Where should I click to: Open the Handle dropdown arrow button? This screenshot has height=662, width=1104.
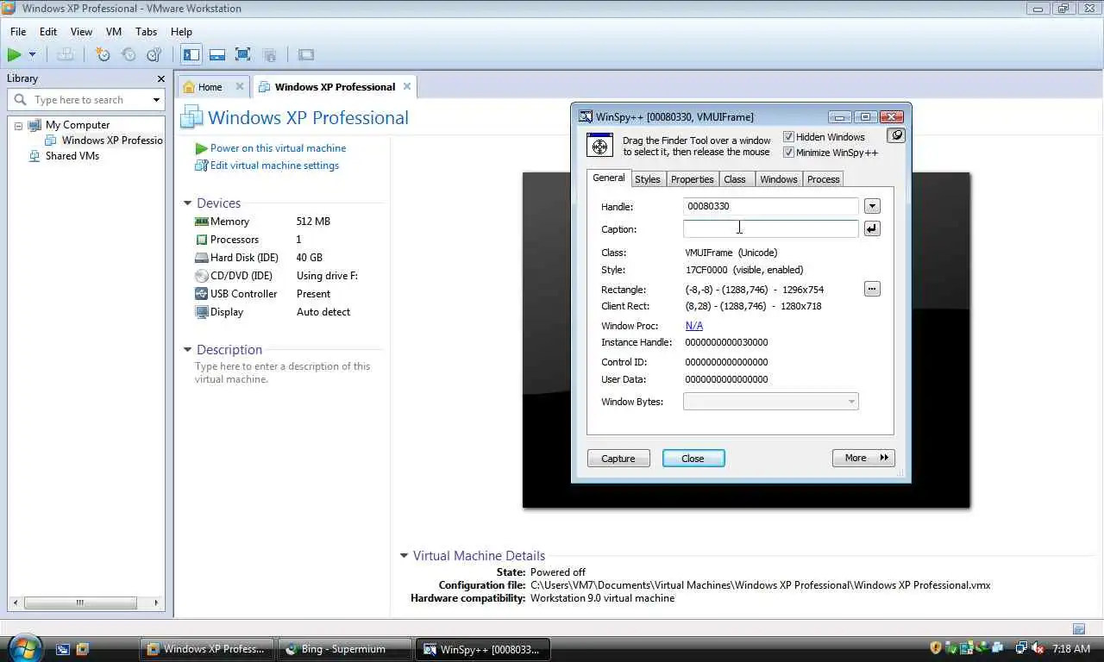[x=872, y=206]
